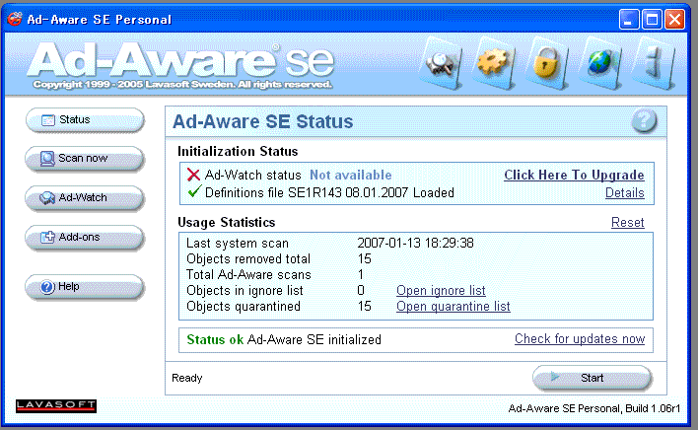Viewport: 698px width, 430px height.
Task: Click the red X Ad-Watch status icon
Action: coord(193,175)
